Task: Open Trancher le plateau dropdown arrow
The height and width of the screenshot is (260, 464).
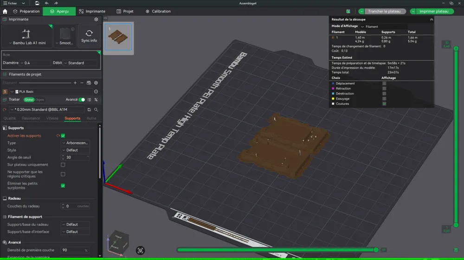Action: click(x=361, y=11)
